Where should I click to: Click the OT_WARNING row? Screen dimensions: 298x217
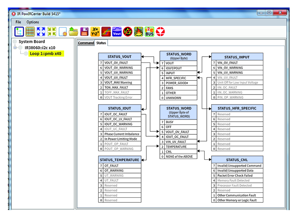pos(120,170)
